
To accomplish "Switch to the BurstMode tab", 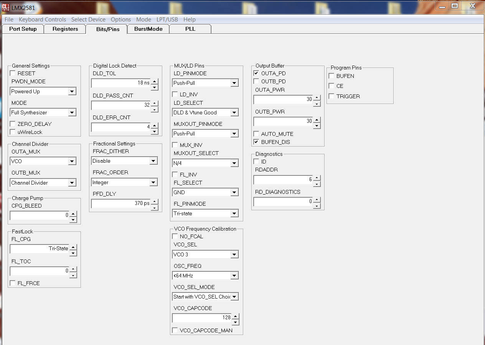I will pyautogui.click(x=148, y=29).
